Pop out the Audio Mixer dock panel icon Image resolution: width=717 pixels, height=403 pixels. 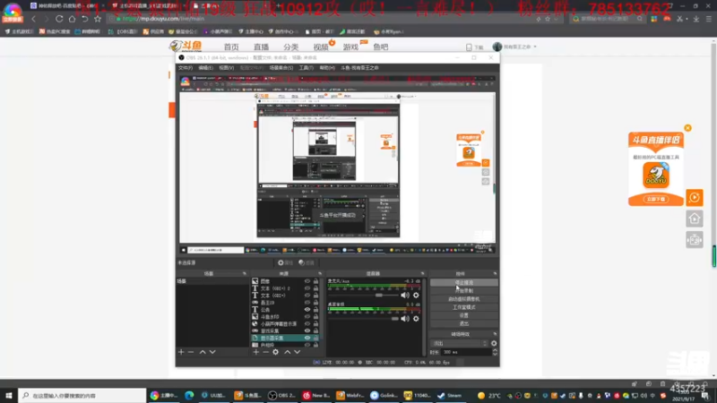tap(422, 273)
